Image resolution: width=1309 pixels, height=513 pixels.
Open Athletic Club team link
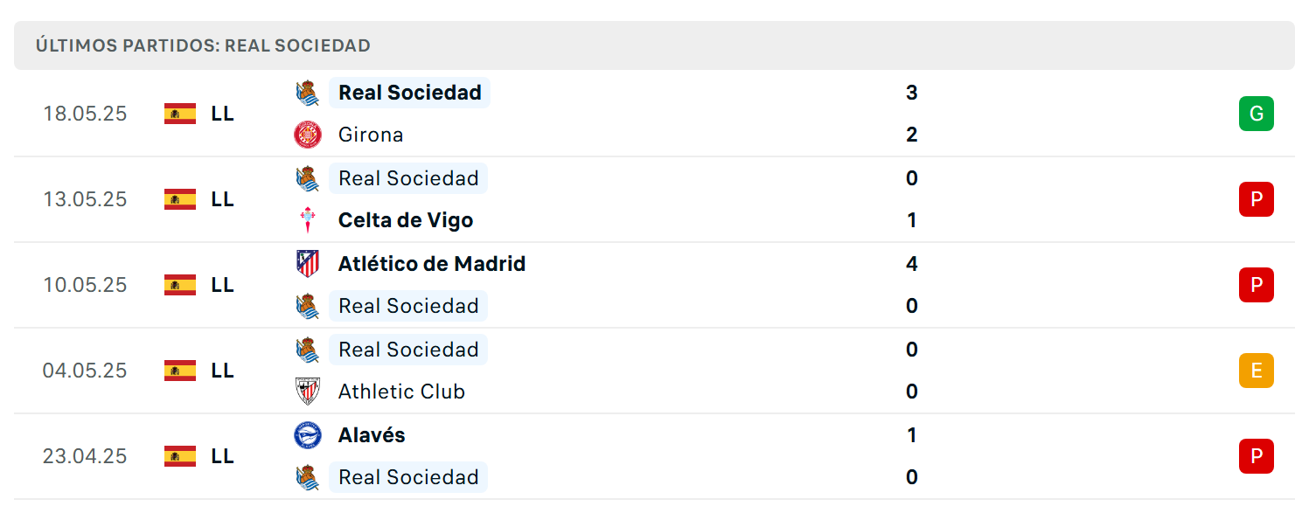(x=401, y=392)
